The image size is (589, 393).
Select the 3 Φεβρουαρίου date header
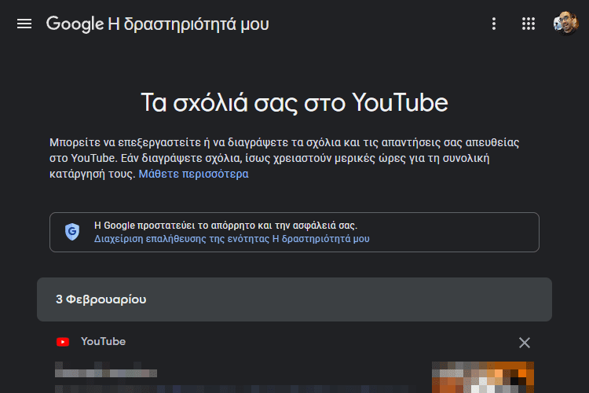(294, 299)
